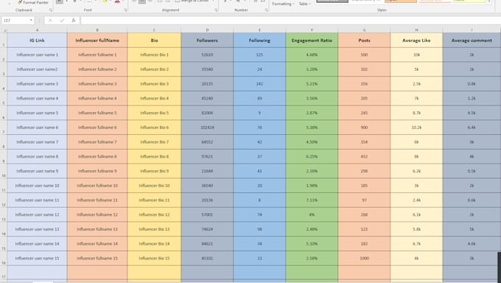Screen dimensions: 501x283
Task: Click the formula bar Enter checkmark icon
Action: [62, 21]
